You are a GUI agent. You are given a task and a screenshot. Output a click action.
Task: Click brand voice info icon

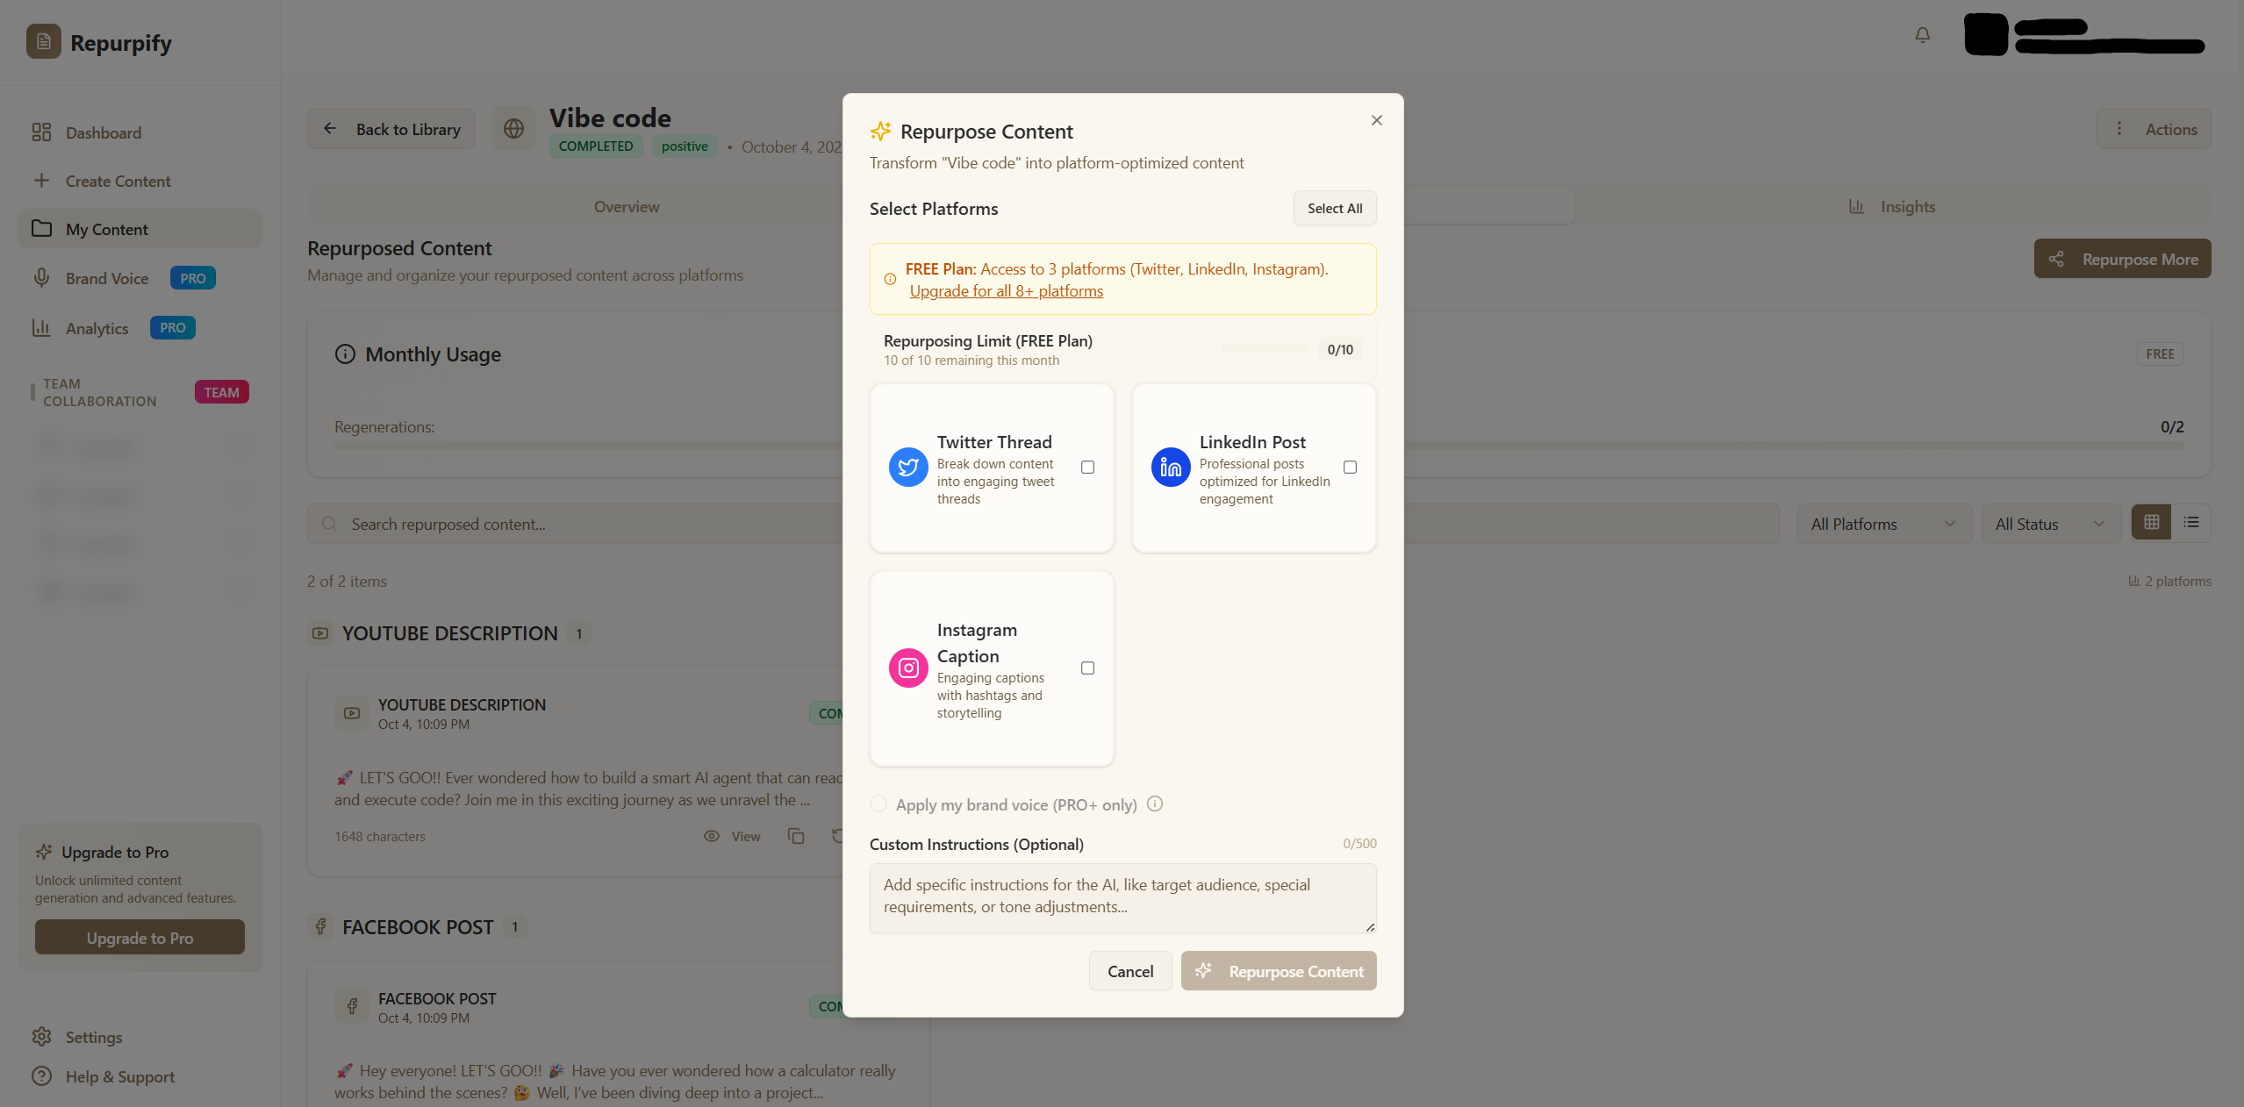1155,803
